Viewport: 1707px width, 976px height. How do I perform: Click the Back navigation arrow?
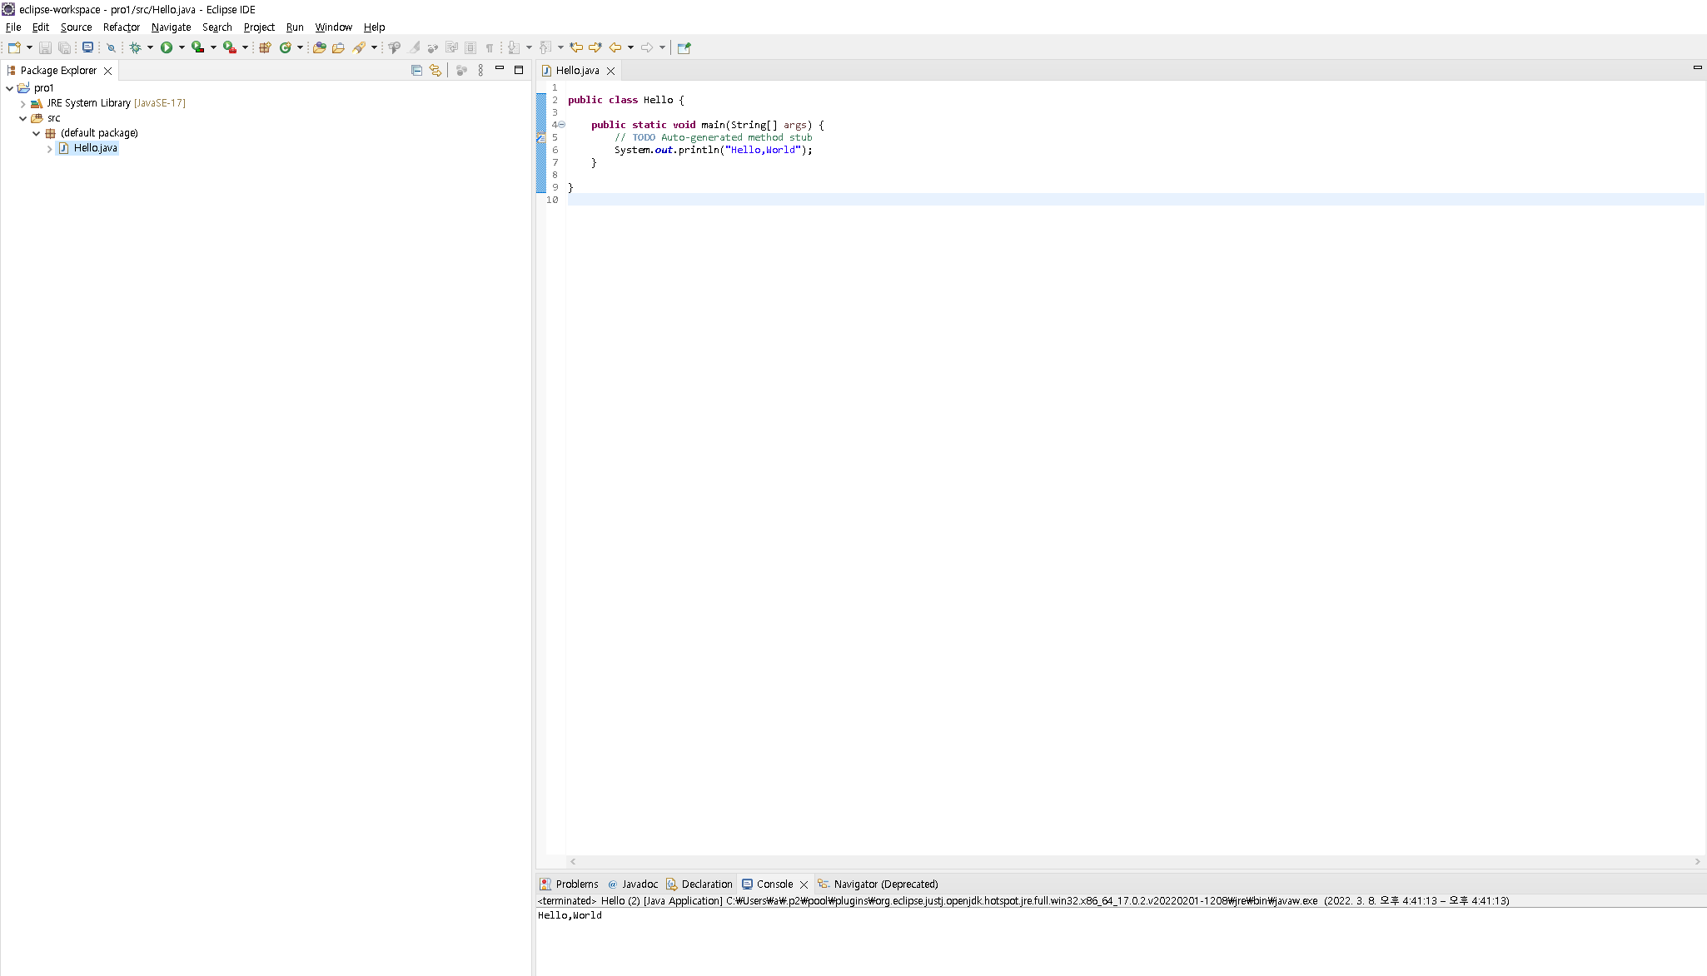615,47
